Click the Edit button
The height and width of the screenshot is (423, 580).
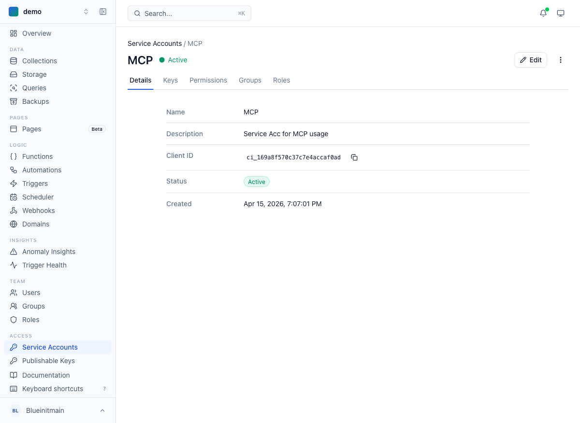(531, 60)
